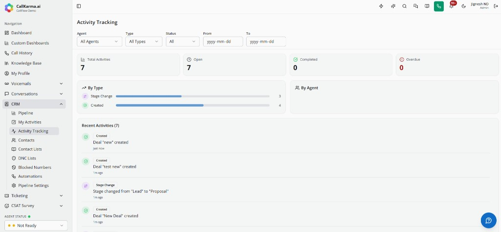Image resolution: width=501 pixels, height=232 pixels.
Task: Expand the Voicemails section
Action: [34, 84]
